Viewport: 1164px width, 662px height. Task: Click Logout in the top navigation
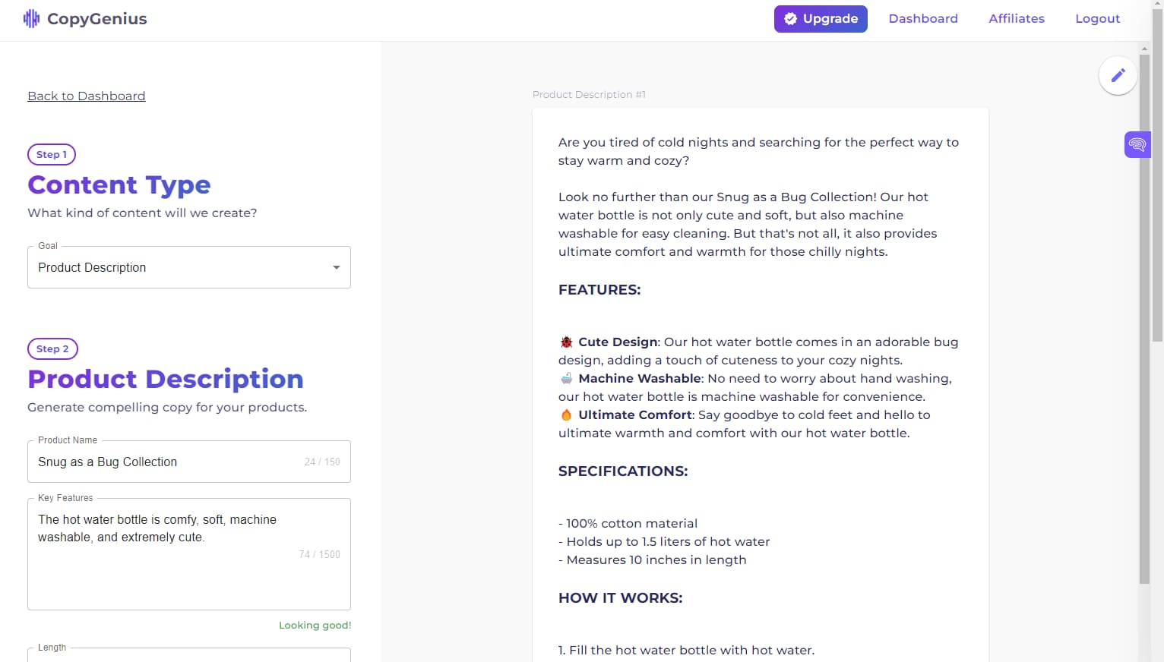tap(1097, 18)
